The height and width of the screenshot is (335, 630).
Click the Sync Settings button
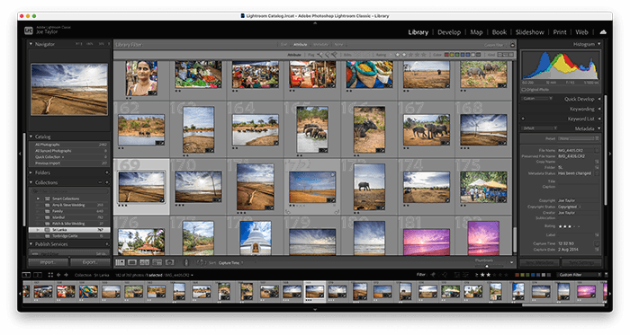[x=581, y=262]
